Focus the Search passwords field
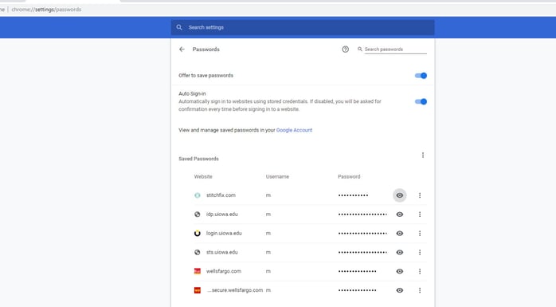Screen dimensions: 556x307 coord(395,49)
